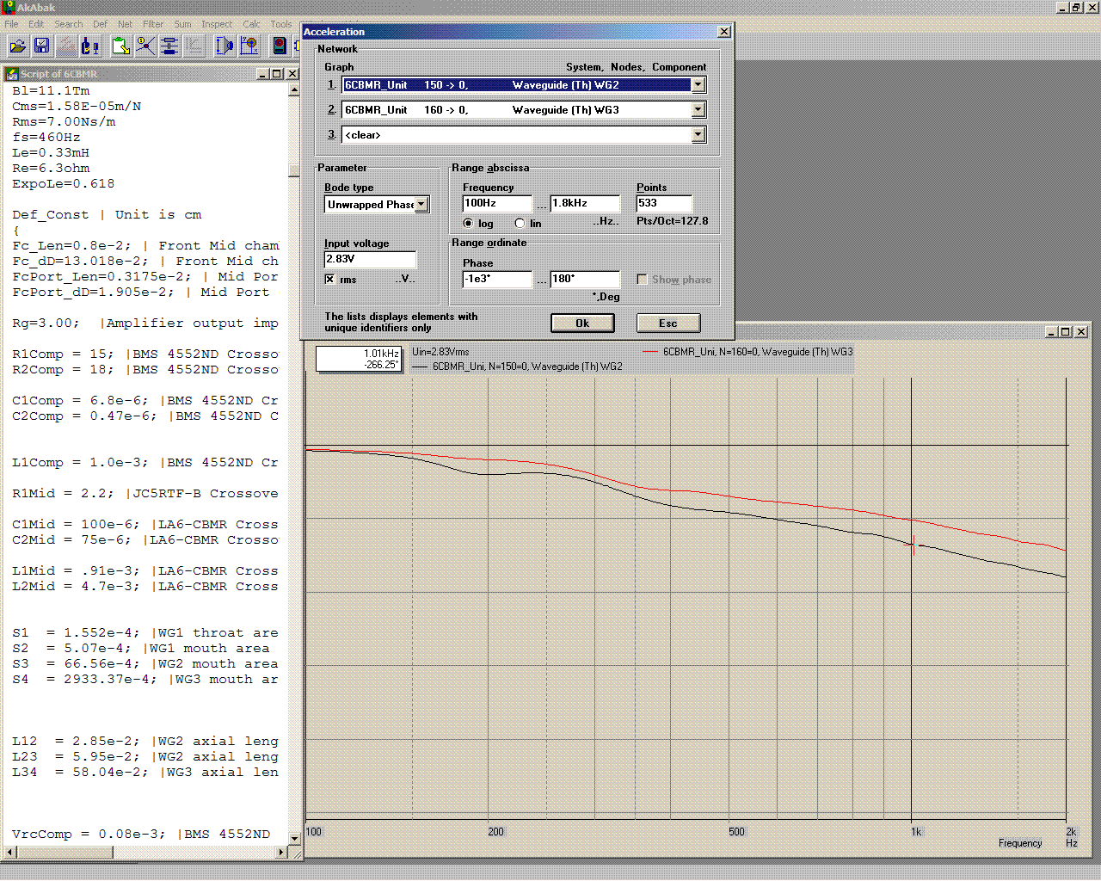This screenshot has width=1101, height=881.
Task: Click the red cursor marker on curve
Action: 913,544
